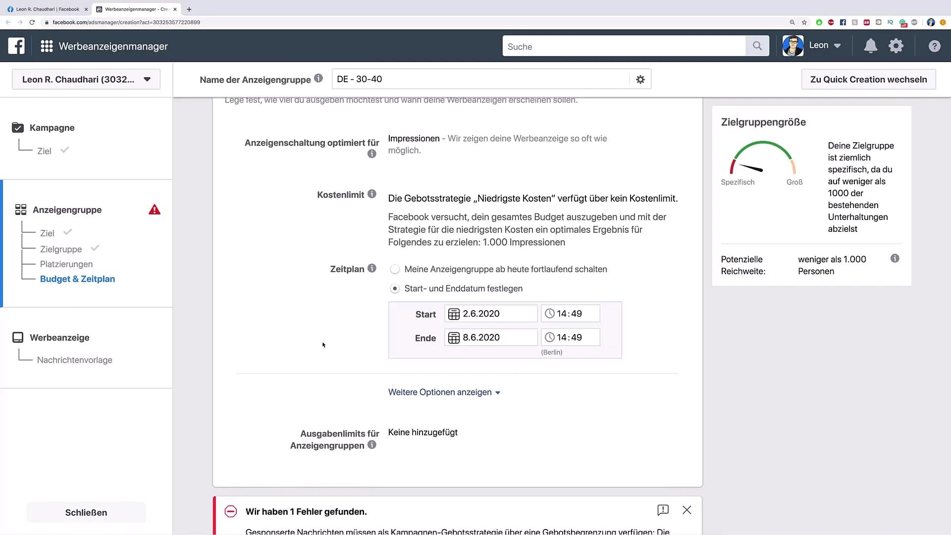Viewport: 951px width, 535px height.
Task: Click the search magnifier button
Action: (x=757, y=46)
